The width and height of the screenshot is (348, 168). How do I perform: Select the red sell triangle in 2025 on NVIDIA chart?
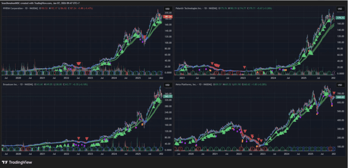click(145, 37)
